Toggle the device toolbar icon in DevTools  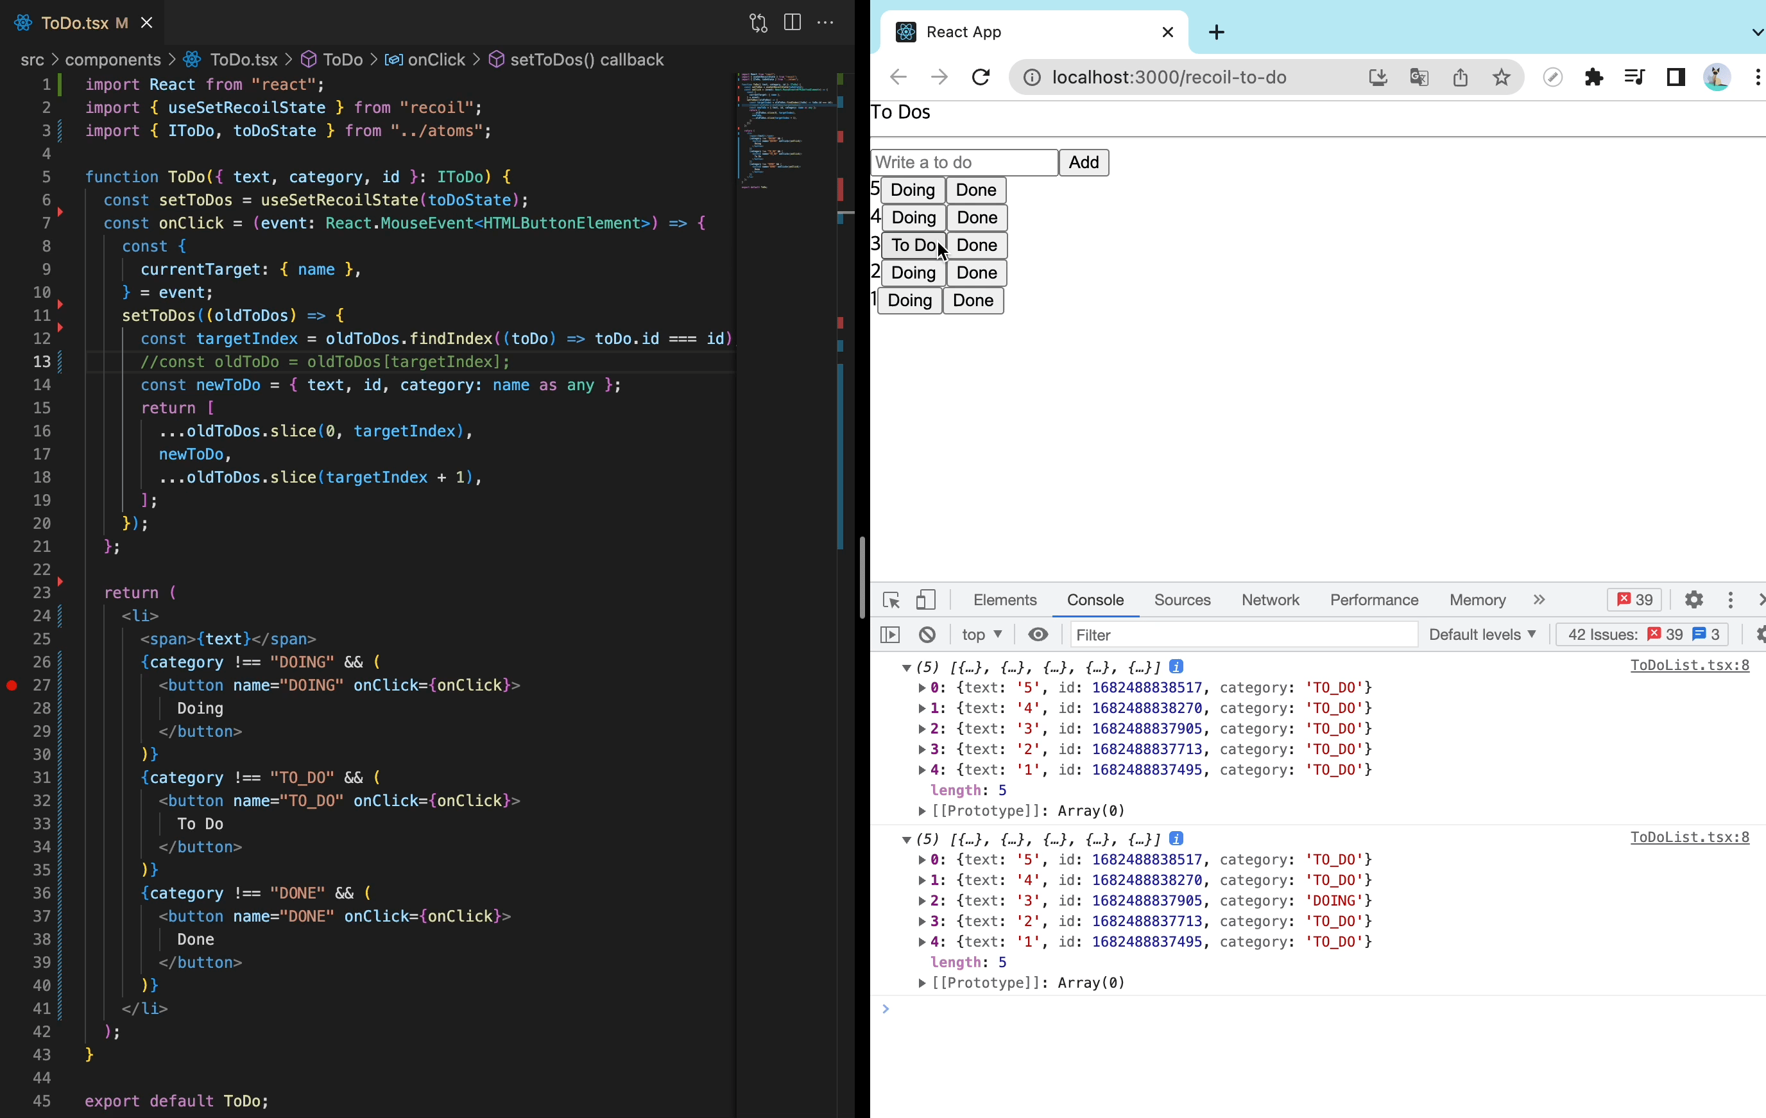point(925,600)
